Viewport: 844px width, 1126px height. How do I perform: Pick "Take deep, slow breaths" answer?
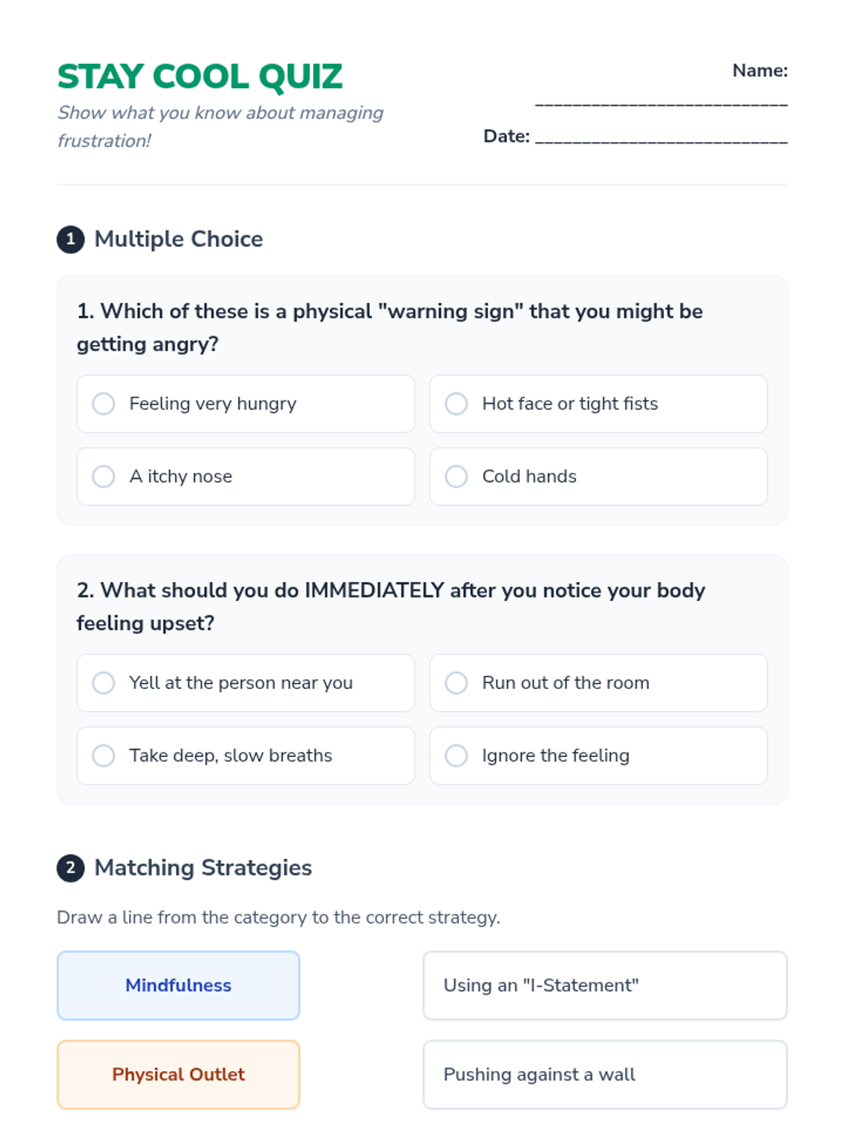(x=245, y=756)
